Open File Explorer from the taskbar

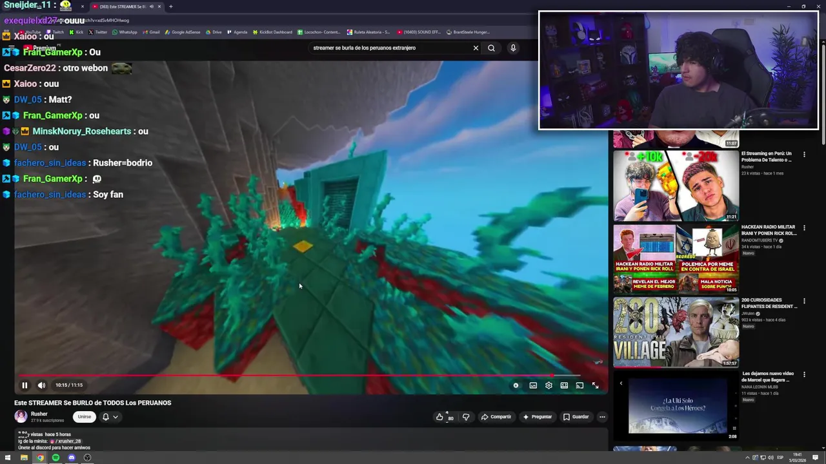(24, 458)
